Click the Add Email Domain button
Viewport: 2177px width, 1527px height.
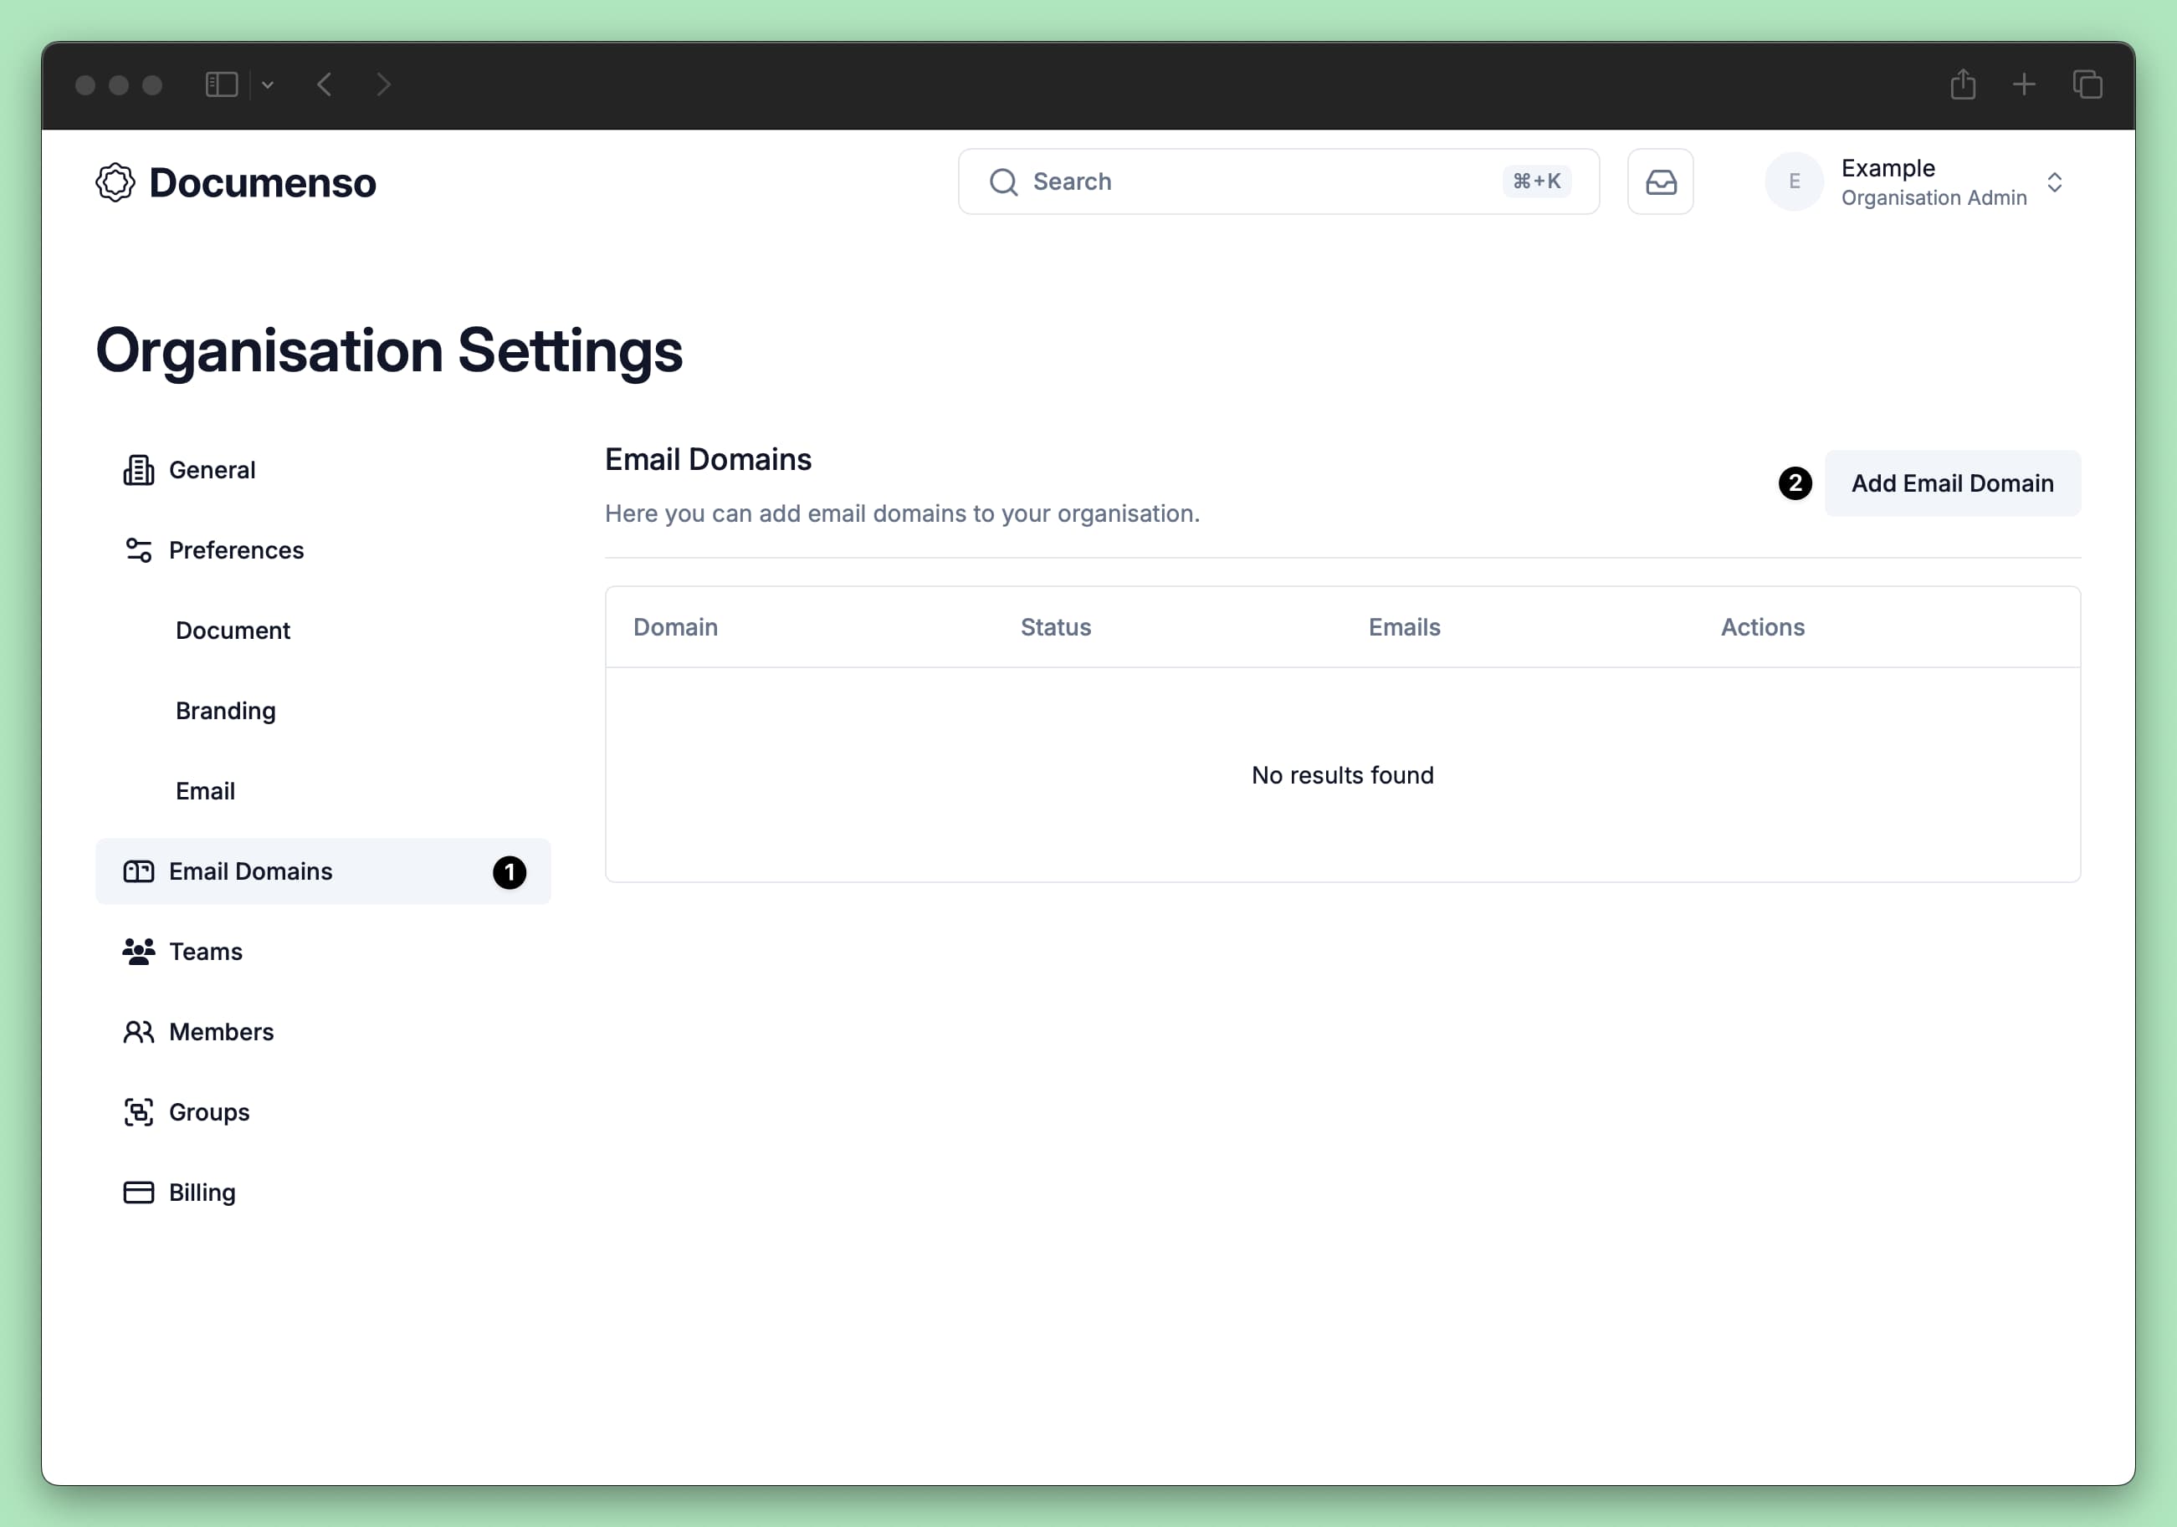(x=1951, y=483)
